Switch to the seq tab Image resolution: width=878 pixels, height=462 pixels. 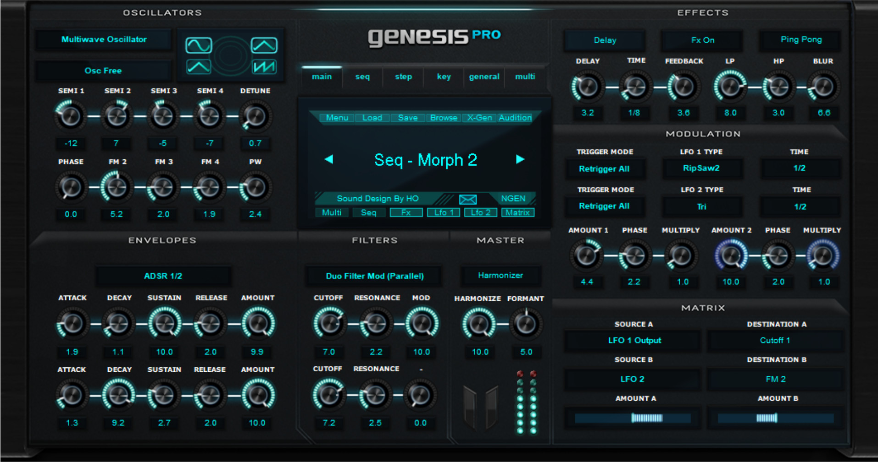coord(362,77)
